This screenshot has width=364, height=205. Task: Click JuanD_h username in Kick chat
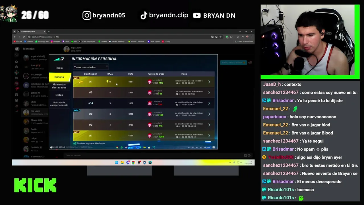272,85
